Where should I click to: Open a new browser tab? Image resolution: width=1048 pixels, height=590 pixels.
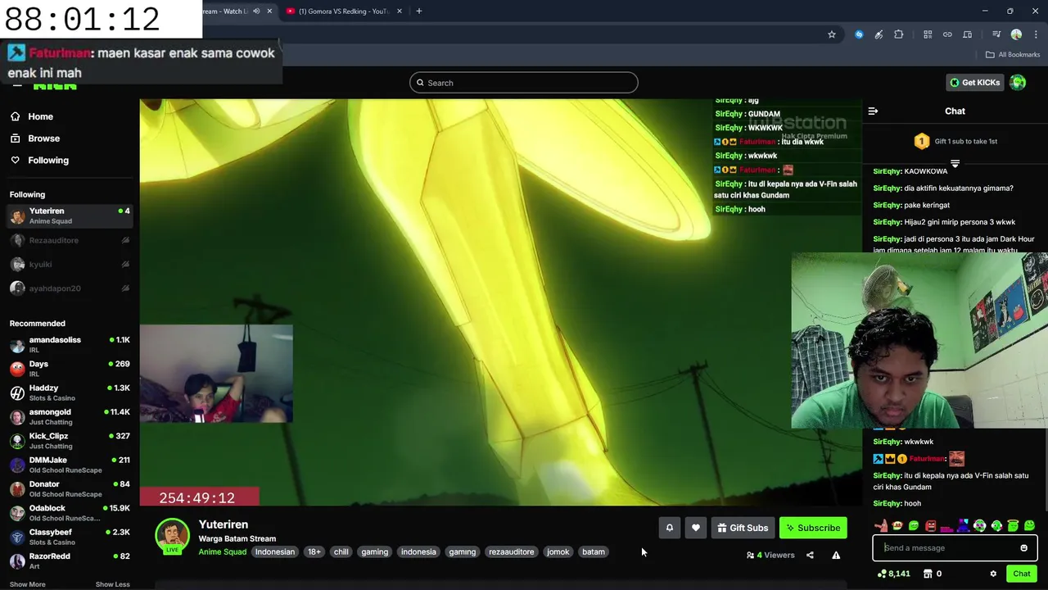(418, 11)
